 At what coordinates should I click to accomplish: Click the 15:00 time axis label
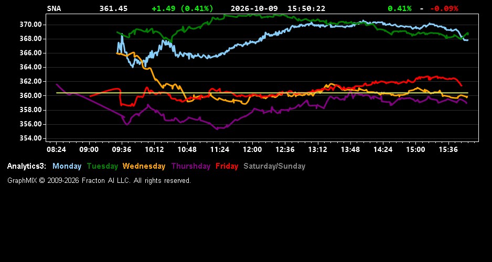pos(416,149)
